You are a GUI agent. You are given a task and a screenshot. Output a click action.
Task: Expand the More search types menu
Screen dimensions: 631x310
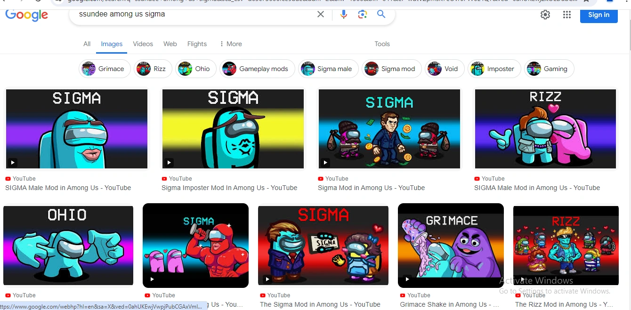click(x=230, y=44)
